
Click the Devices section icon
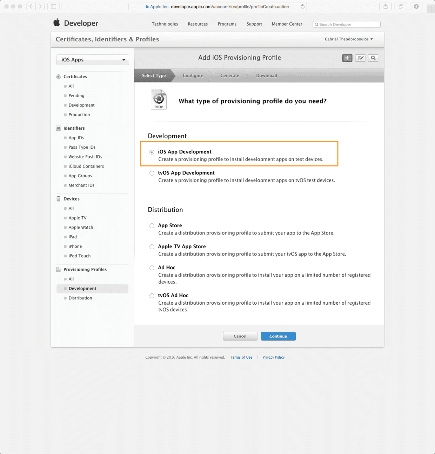[x=59, y=199]
